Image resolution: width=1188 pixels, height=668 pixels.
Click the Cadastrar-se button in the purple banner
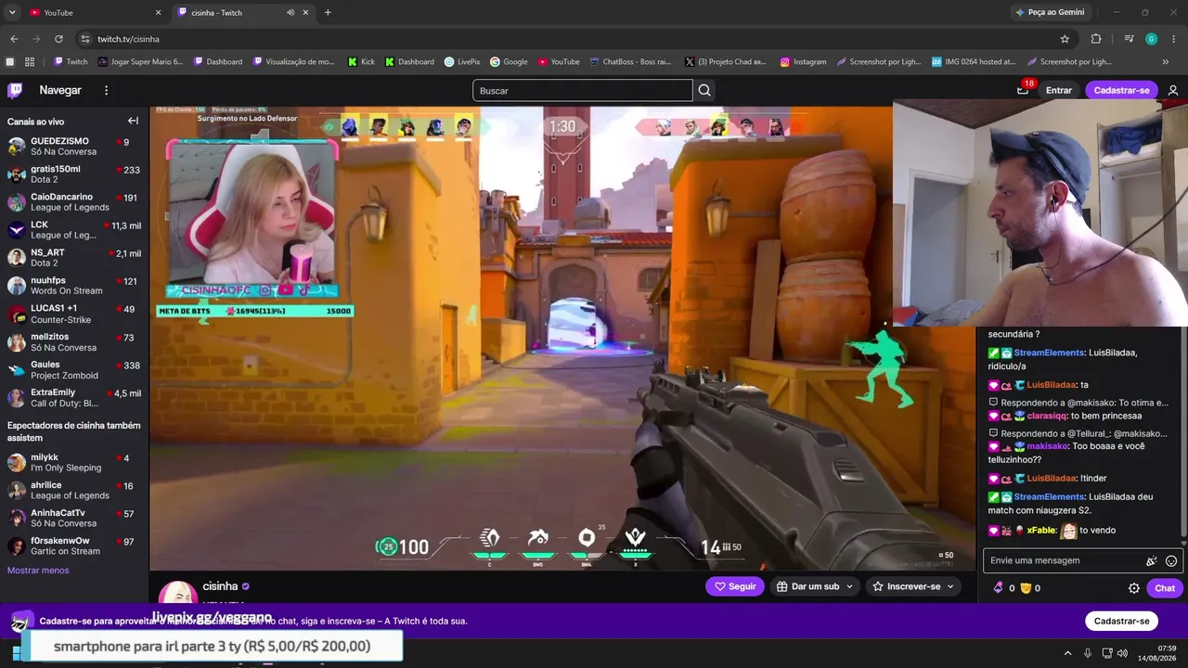pos(1121,621)
